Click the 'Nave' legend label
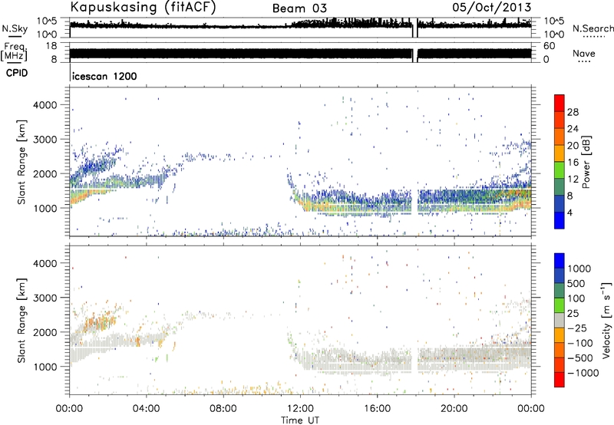This screenshot has height=425, width=614. (584, 54)
